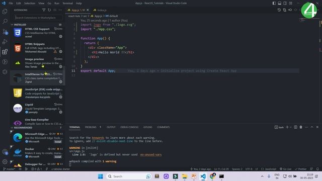322x181 pixels.
Task: Click the taskbar Search box
Action: [x=129, y=176]
